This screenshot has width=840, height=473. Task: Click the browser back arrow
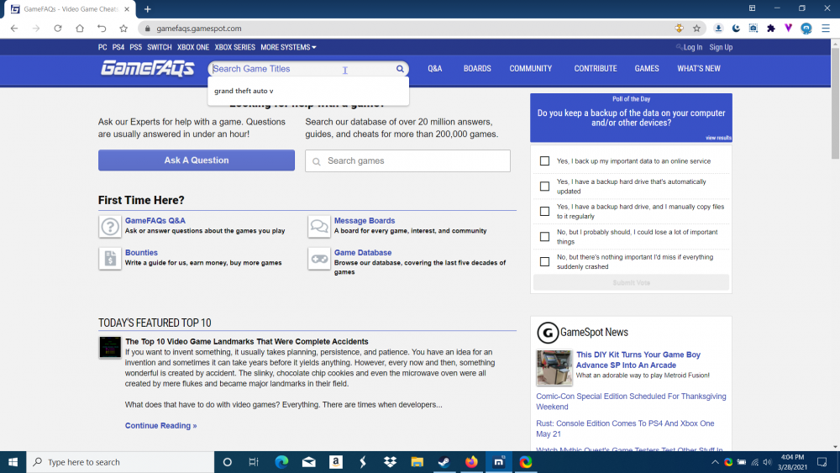[14, 29]
